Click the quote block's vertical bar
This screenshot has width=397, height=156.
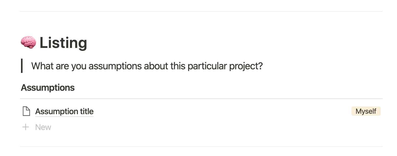tap(22, 66)
